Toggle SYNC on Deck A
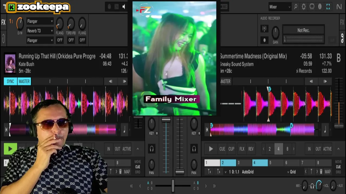Viewport: 346px width, 194px height. click(10, 81)
